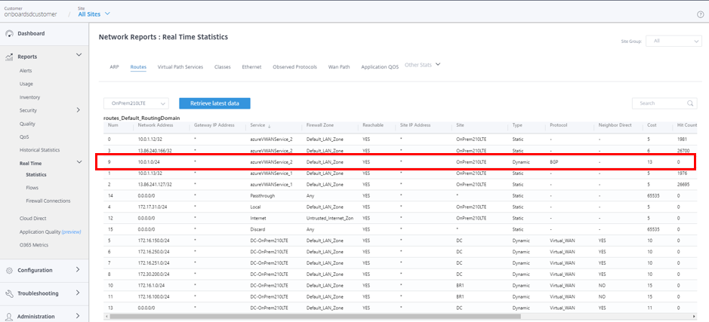709x322 pixels.
Task: Open the Application QOS tab
Action: click(x=380, y=67)
